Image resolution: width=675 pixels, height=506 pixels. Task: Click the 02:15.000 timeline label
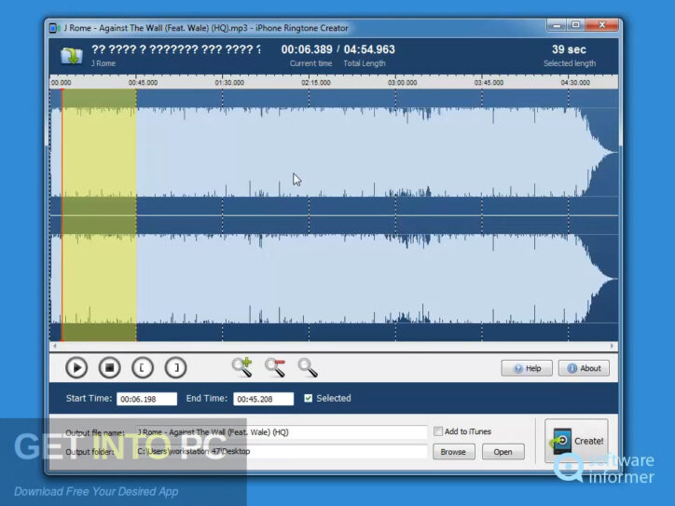(x=316, y=83)
